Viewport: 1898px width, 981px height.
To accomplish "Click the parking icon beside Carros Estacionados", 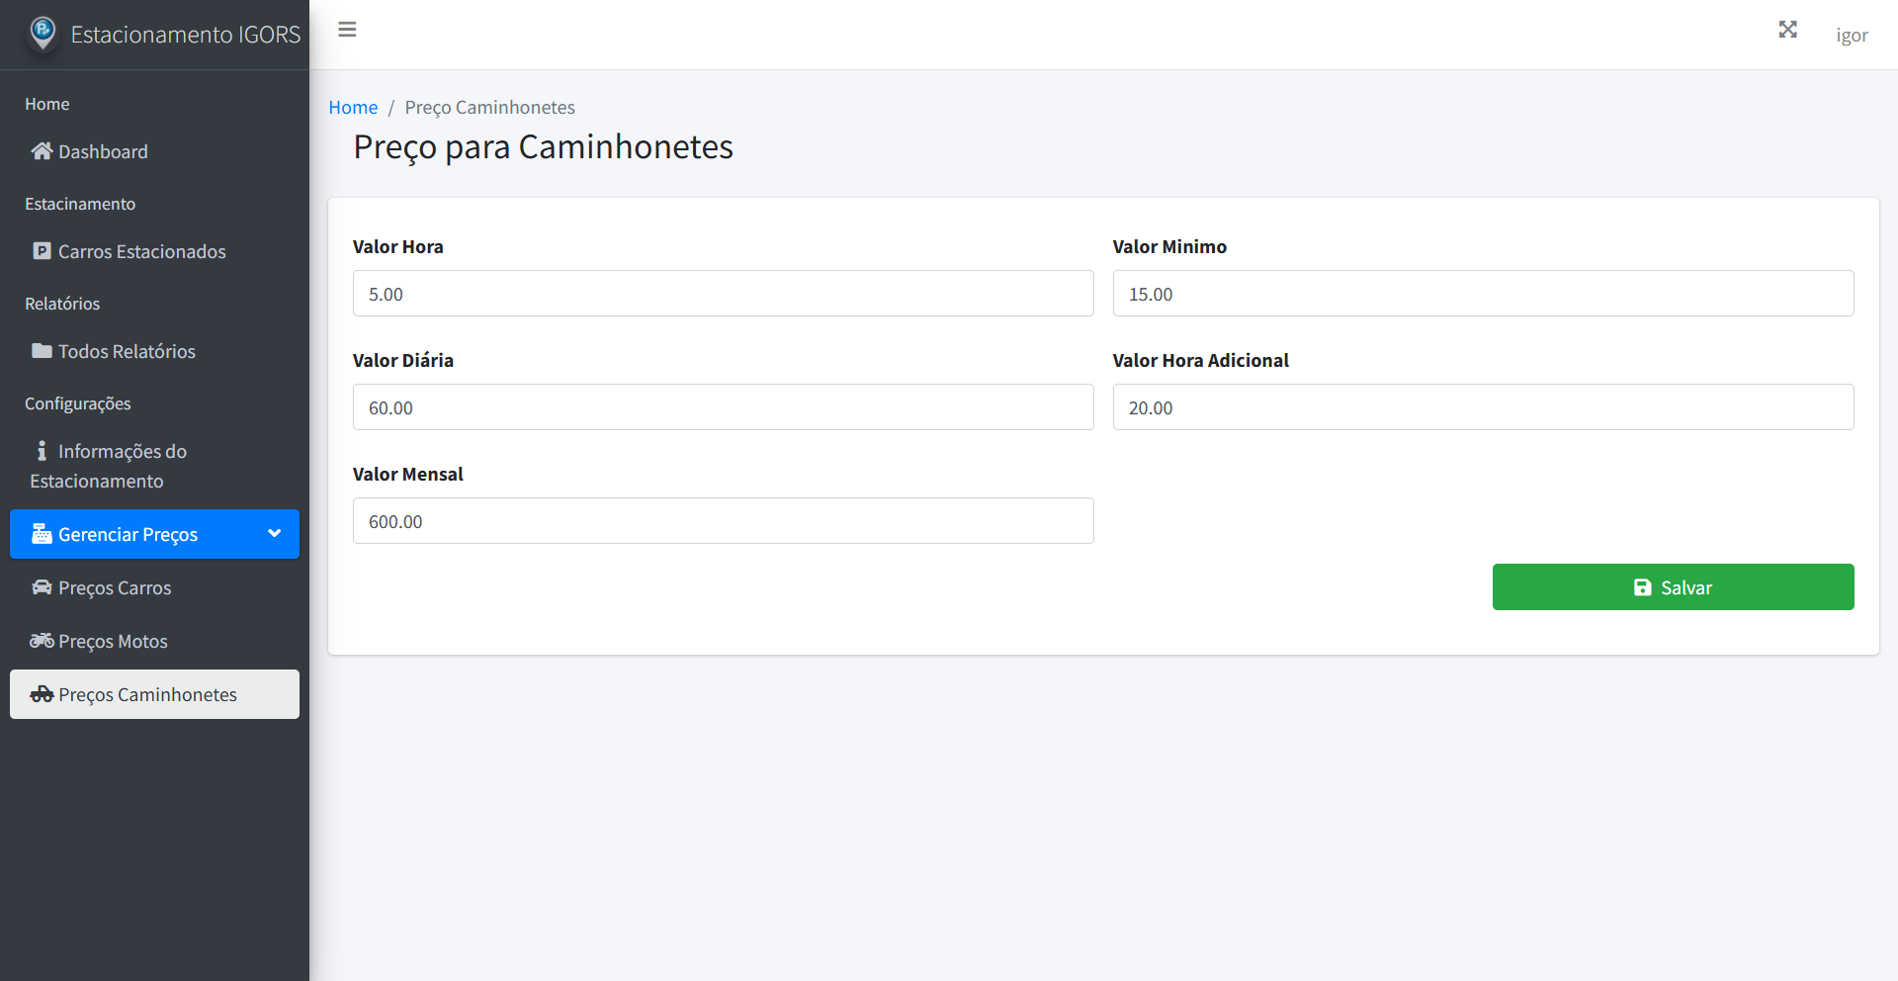I will (42, 251).
